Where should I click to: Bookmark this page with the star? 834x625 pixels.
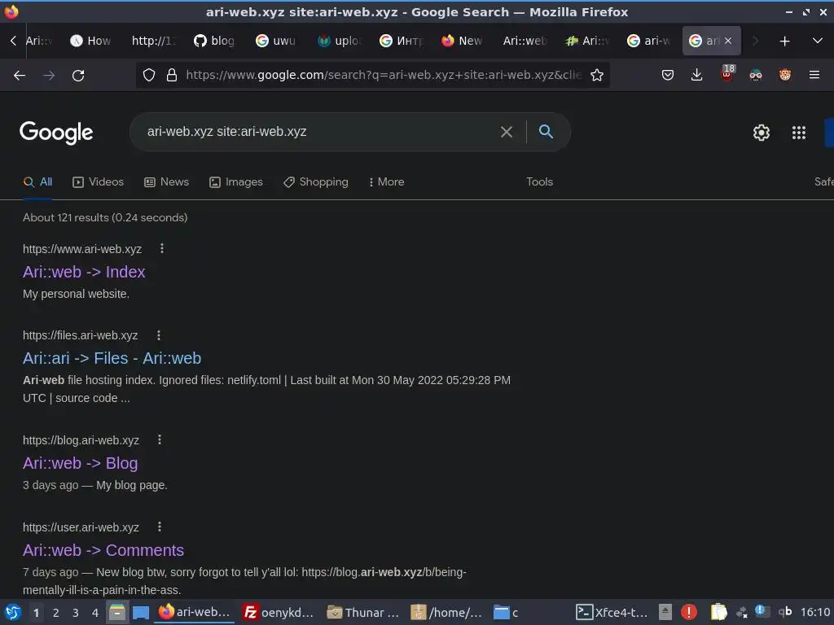click(x=597, y=76)
